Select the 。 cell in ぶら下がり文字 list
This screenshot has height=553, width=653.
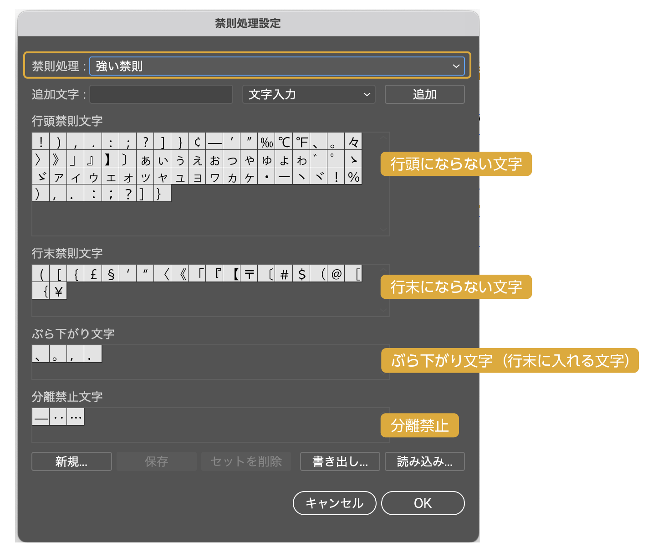[58, 354]
